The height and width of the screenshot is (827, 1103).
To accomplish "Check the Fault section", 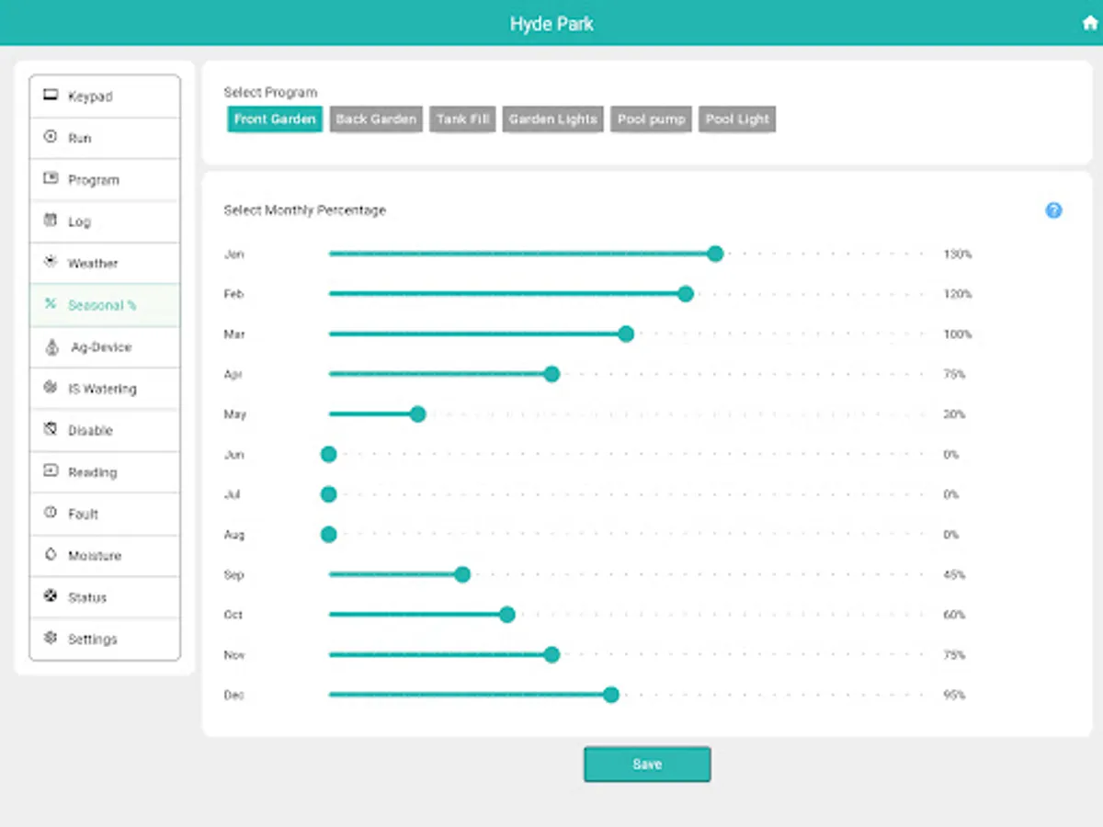I will pos(85,514).
